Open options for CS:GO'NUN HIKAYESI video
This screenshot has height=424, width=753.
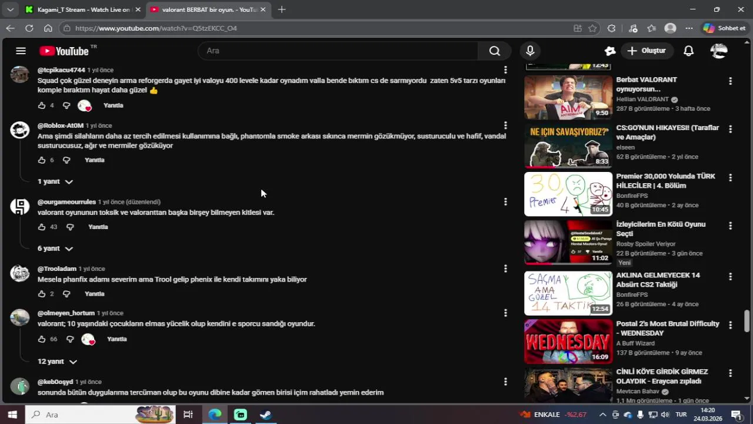[x=730, y=129]
